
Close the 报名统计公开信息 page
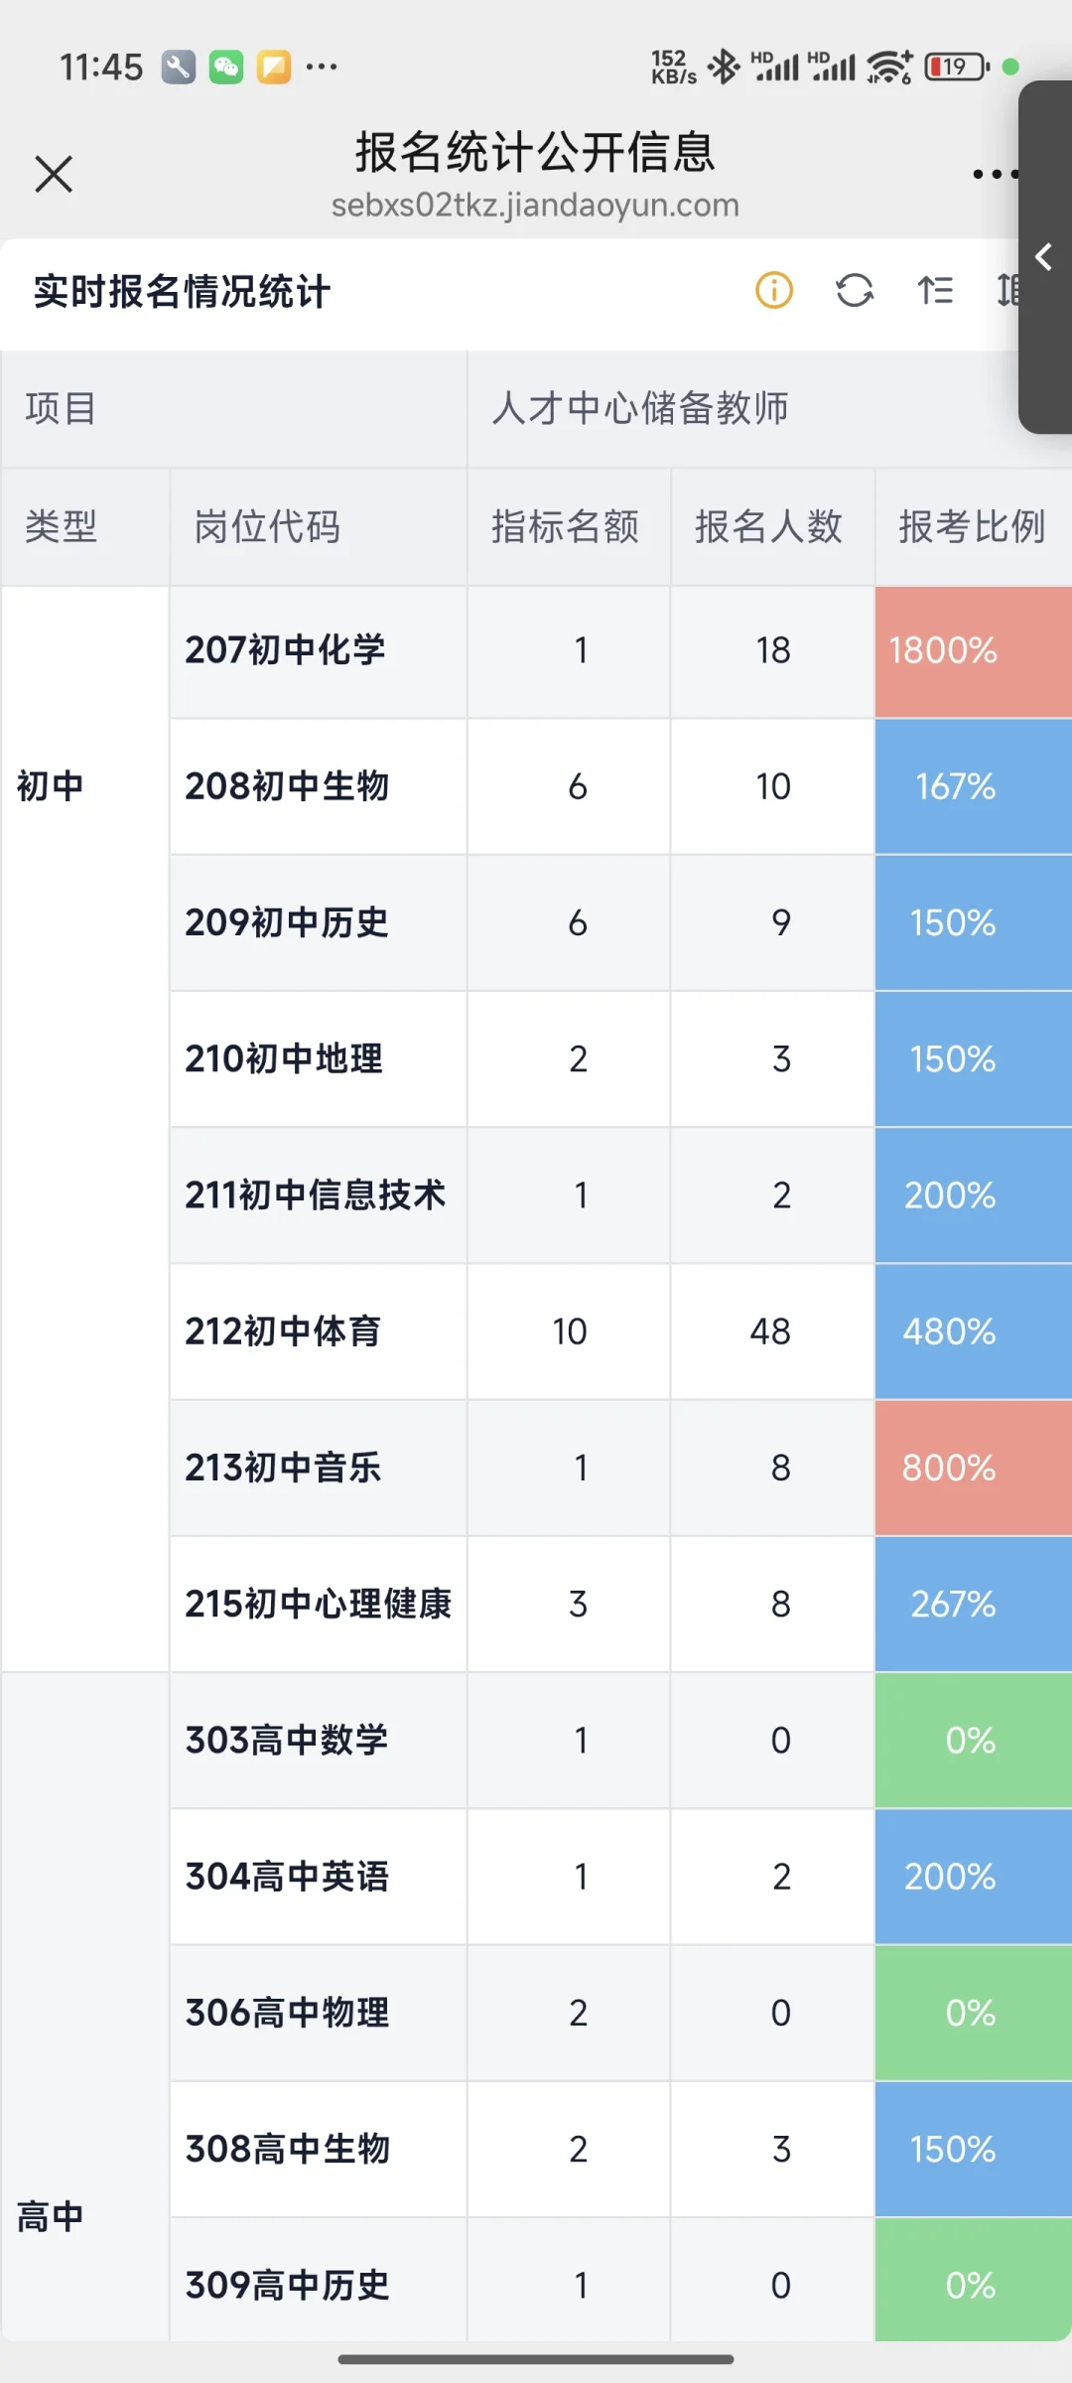(x=54, y=174)
